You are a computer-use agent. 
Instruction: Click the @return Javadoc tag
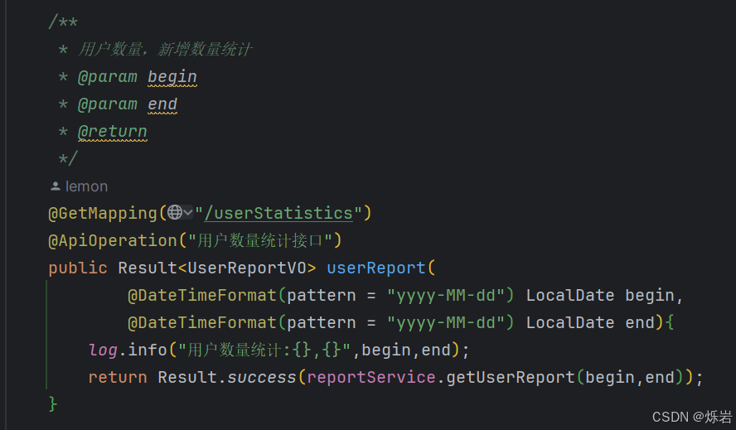pyautogui.click(x=113, y=132)
